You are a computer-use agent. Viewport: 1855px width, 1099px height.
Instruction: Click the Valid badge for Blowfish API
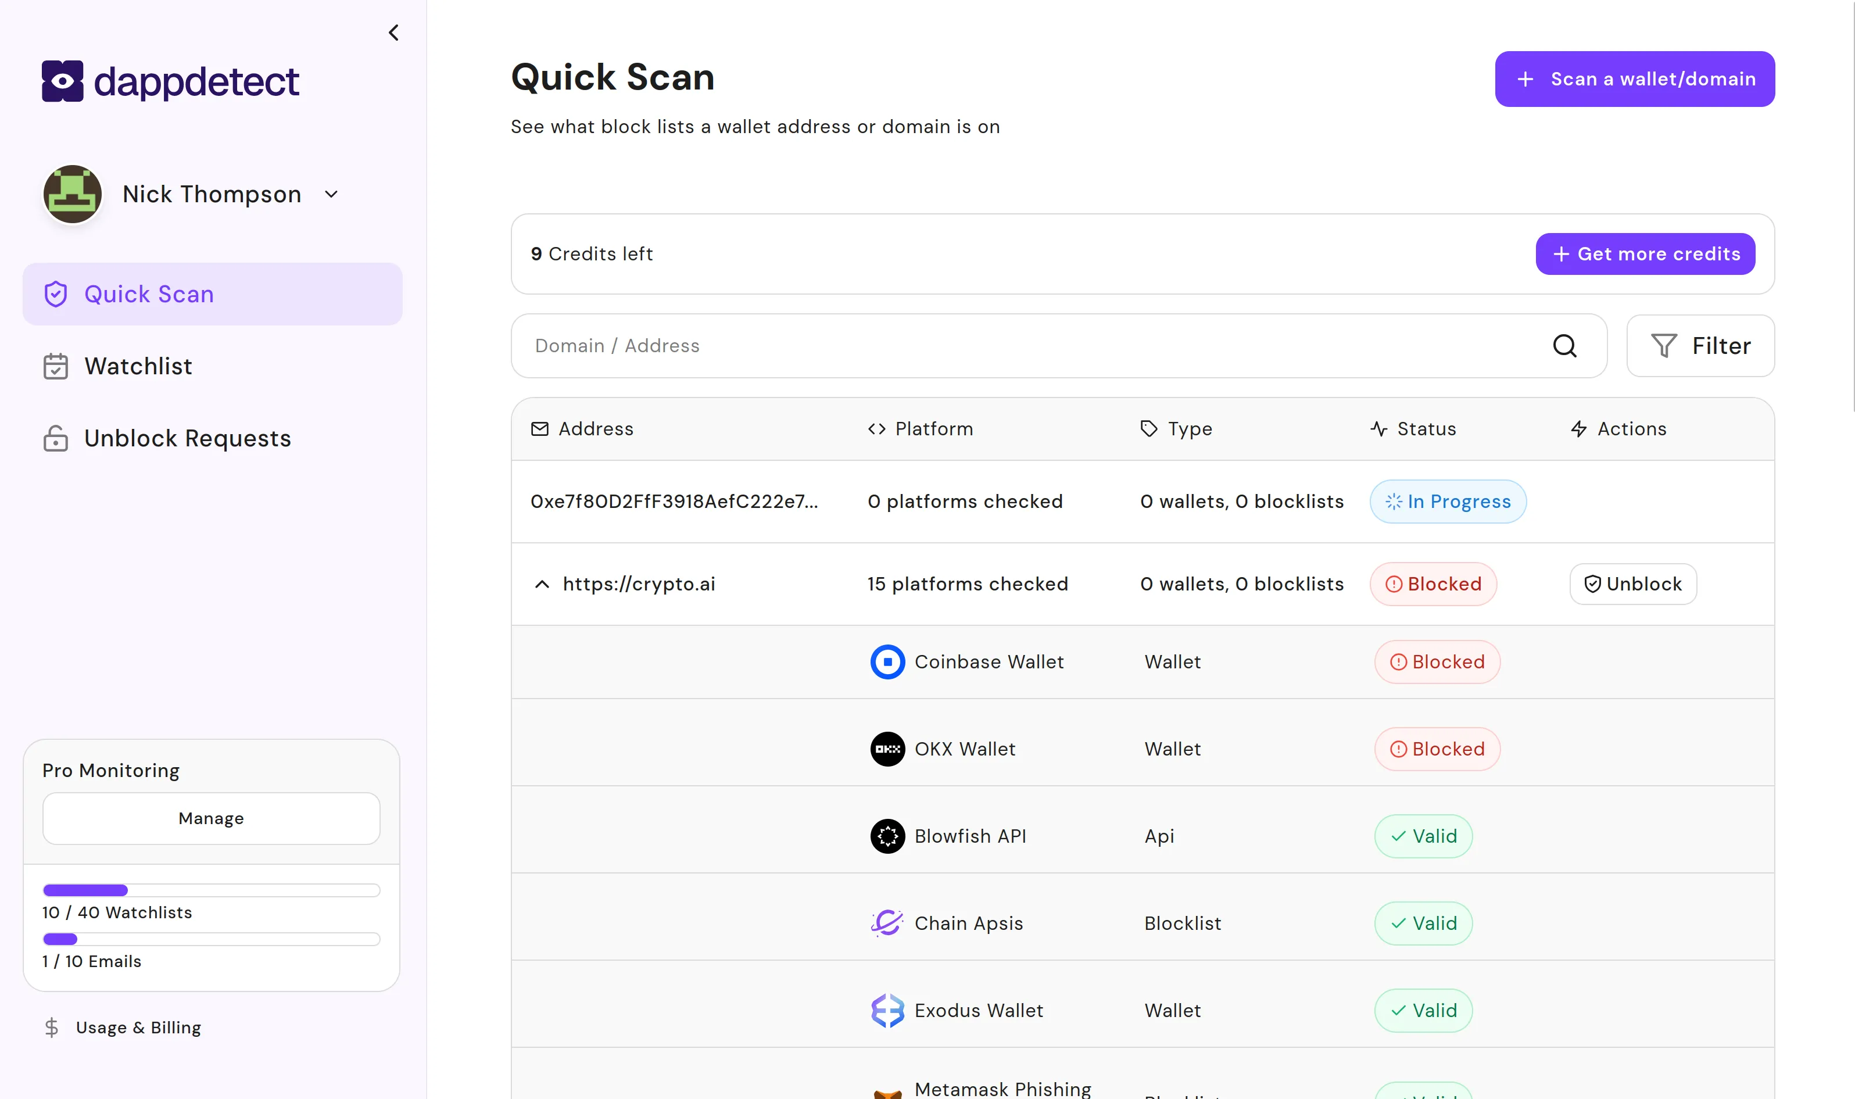[1423, 835]
